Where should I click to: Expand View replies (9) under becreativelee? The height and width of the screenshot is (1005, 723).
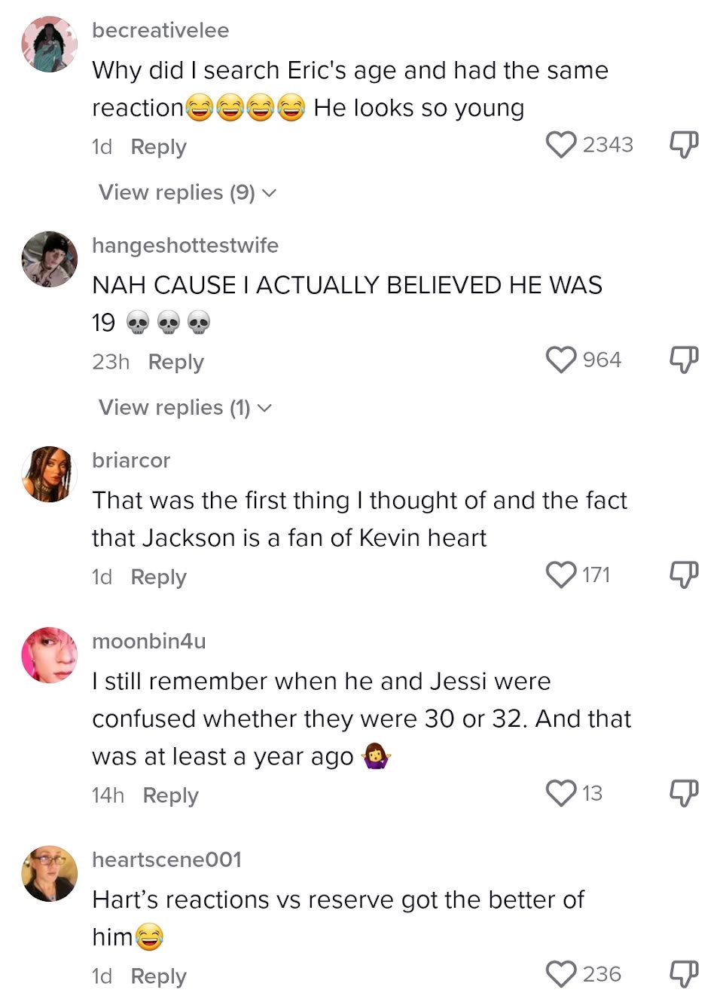pyautogui.click(x=188, y=192)
